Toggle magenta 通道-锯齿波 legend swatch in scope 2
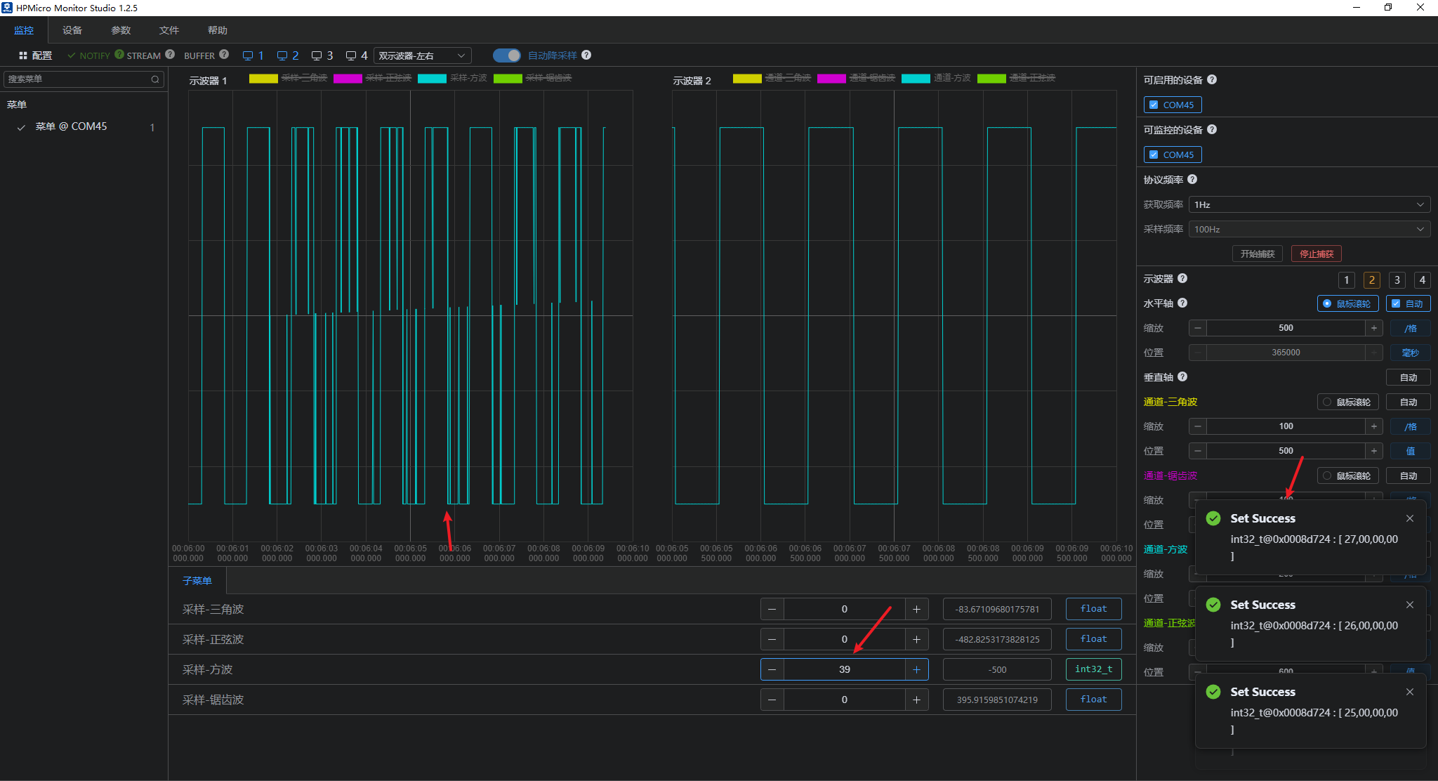 click(831, 78)
